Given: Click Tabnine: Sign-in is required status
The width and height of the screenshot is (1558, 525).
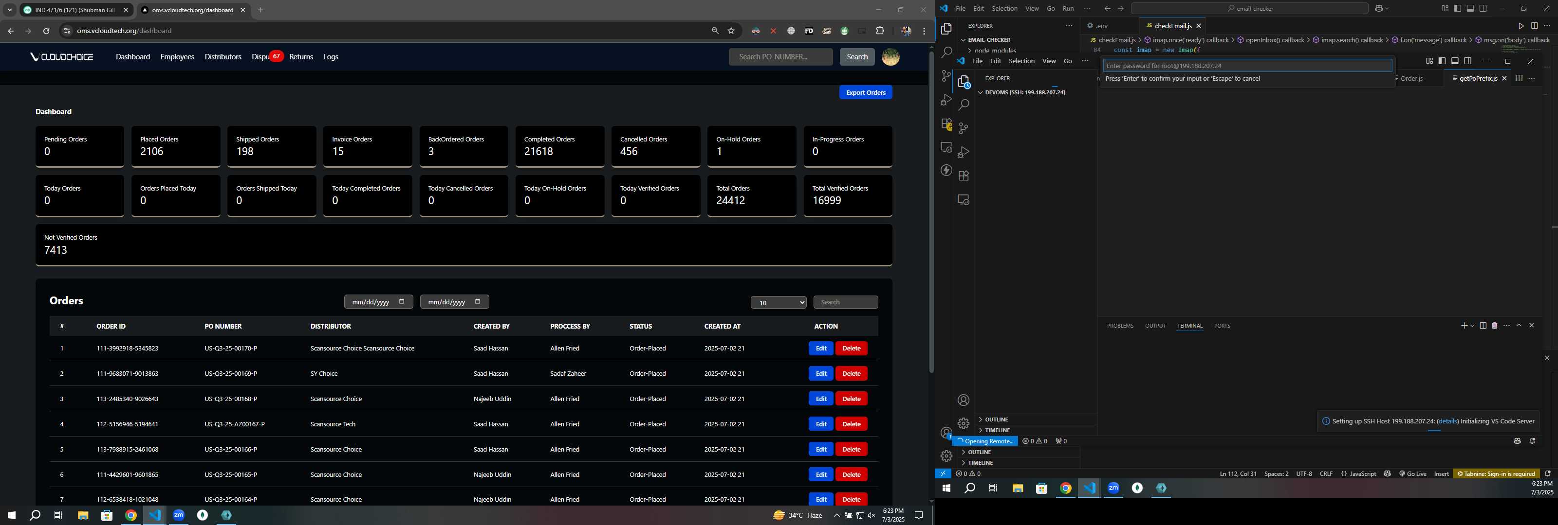Looking at the screenshot, I should (1496, 473).
